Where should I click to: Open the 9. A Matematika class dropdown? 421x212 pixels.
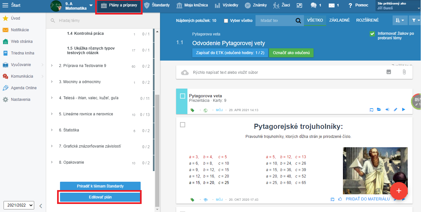[x=91, y=5]
